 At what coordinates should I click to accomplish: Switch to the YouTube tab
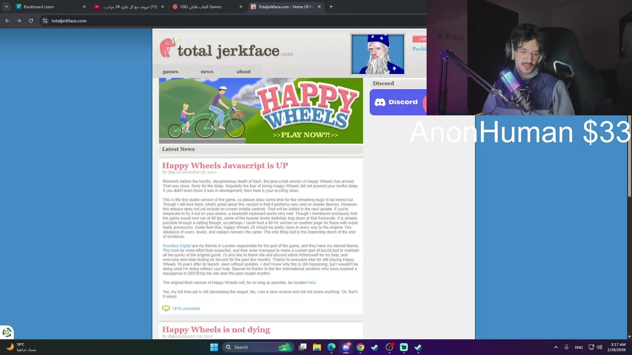128,7
